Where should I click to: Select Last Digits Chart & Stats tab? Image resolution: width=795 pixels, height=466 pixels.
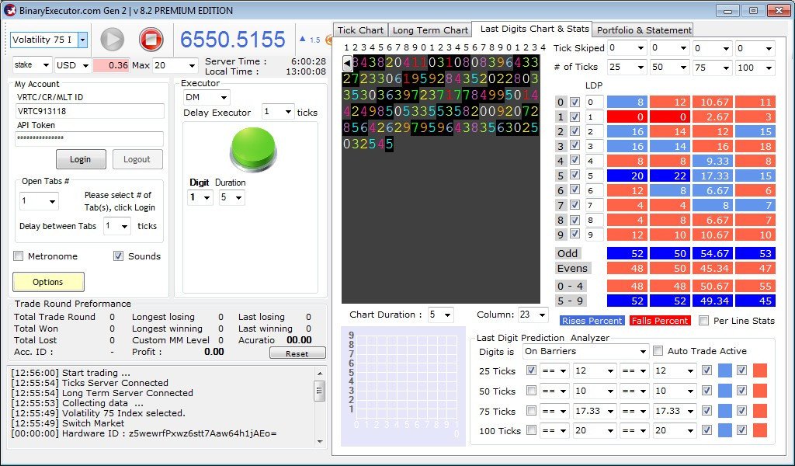coord(534,29)
